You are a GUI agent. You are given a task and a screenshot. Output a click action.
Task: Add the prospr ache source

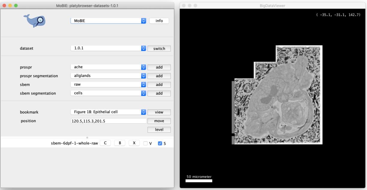coord(159,67)
